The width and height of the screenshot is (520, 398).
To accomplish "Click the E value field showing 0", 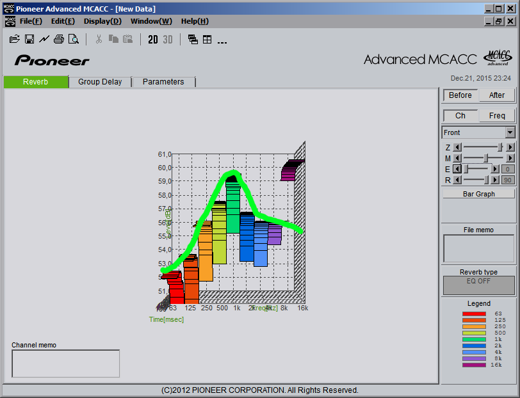I will click(508, 170).
